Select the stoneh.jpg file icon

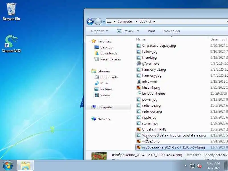[x=139, y=123]
